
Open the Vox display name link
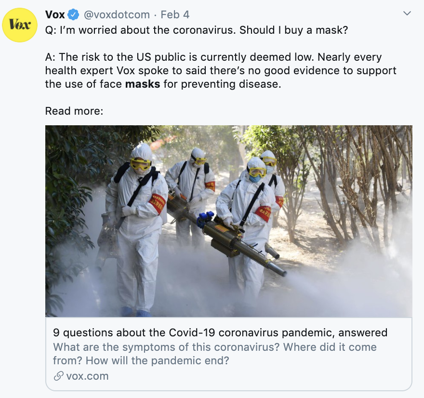point(55,14)
